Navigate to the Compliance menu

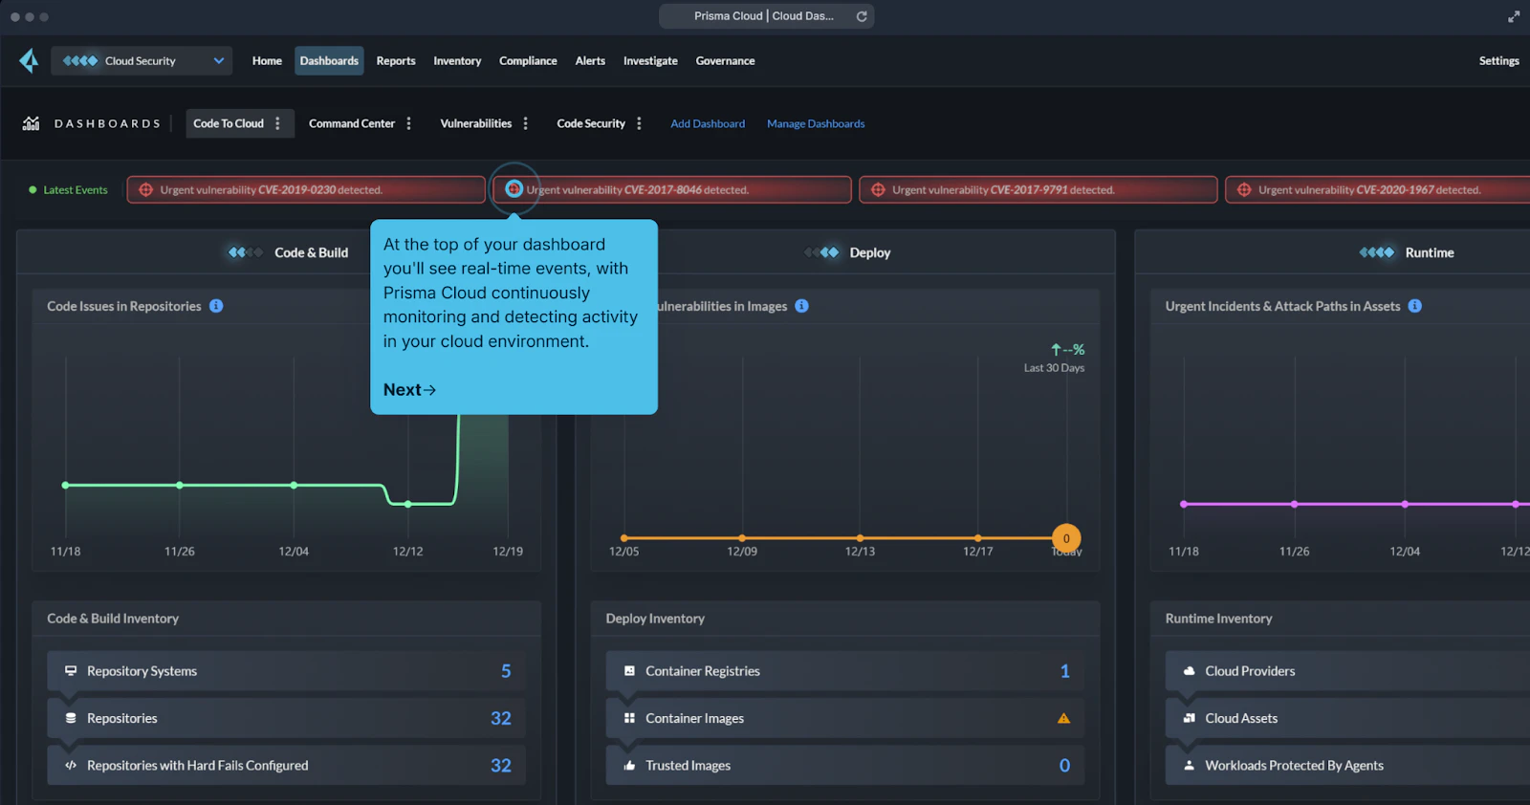click(528, 60)
